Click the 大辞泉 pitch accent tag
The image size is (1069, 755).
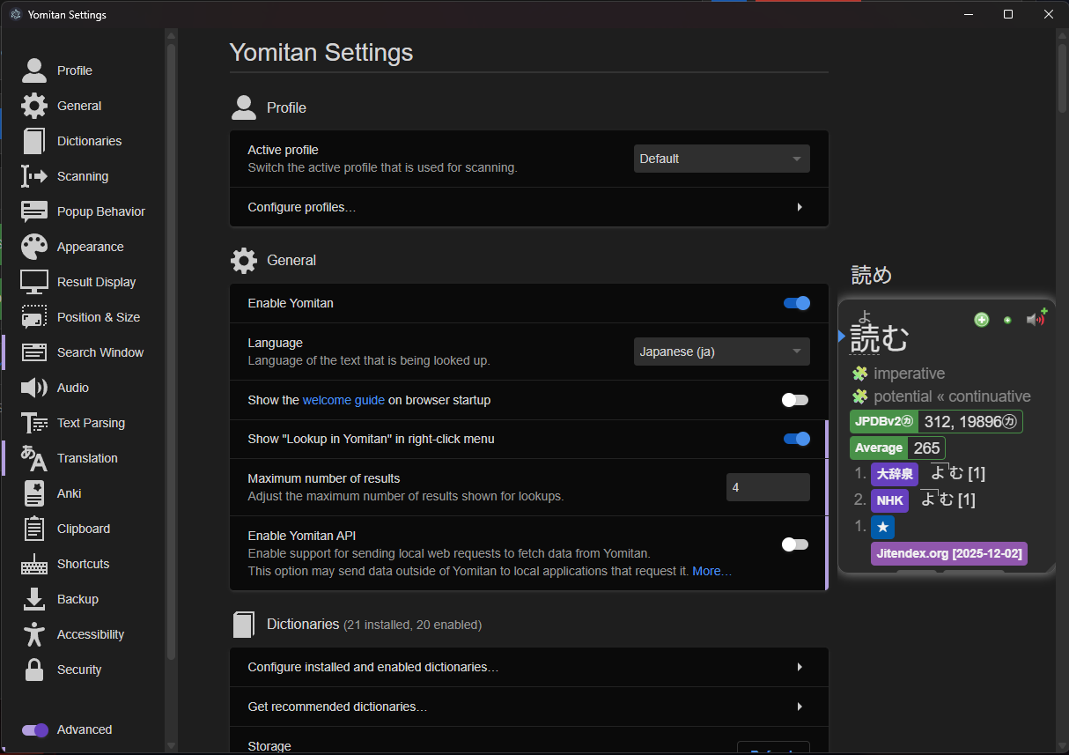(x=895, y=474)
